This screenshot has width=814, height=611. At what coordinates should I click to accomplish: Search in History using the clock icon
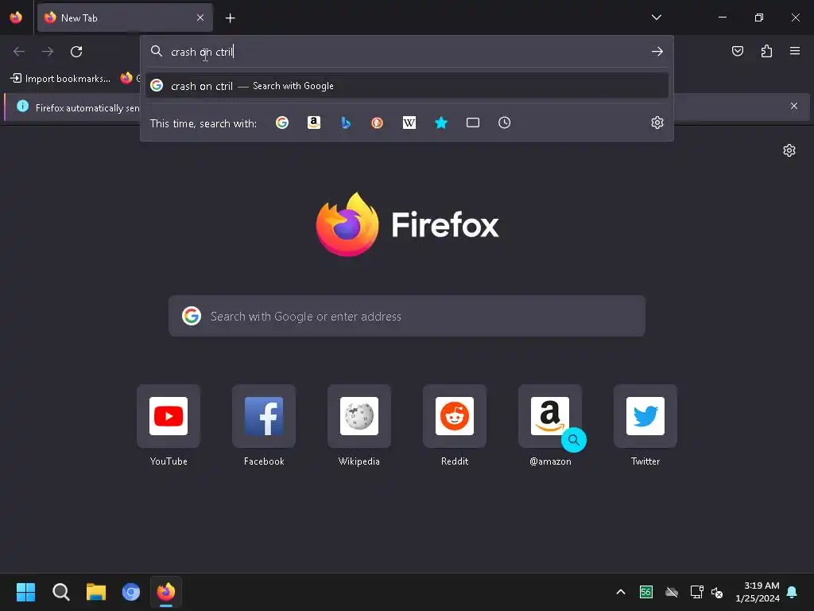click(505, 123)
